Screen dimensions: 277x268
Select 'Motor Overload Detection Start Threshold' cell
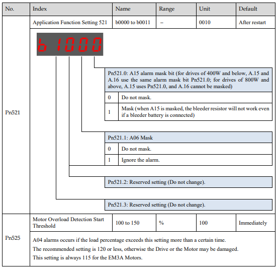tap(71, 223)
